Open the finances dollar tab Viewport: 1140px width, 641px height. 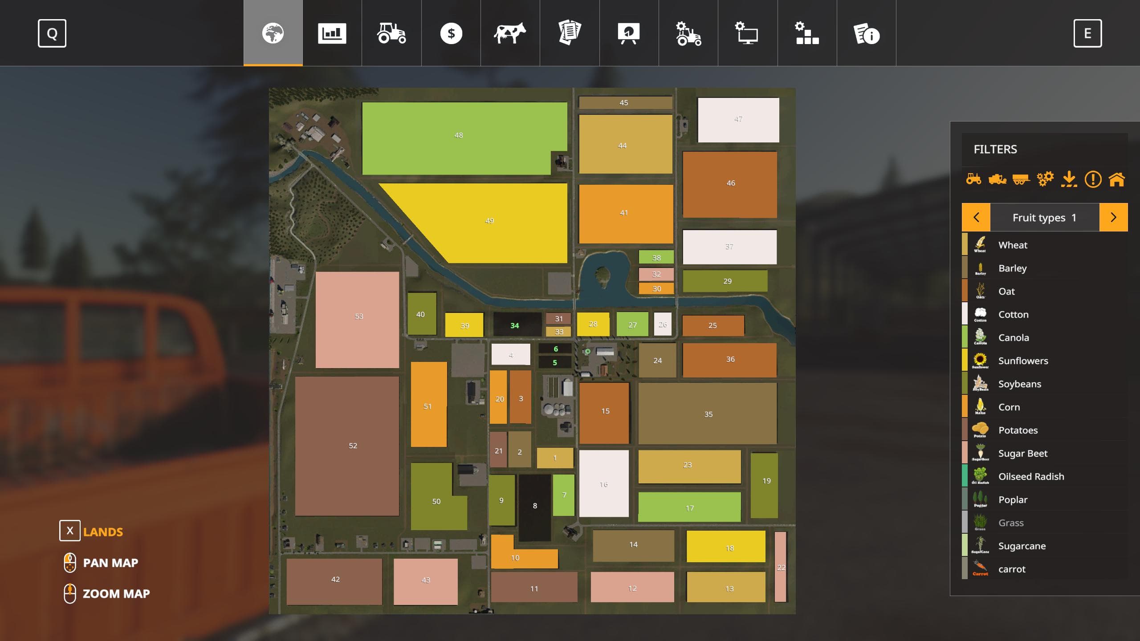point(451,33)
